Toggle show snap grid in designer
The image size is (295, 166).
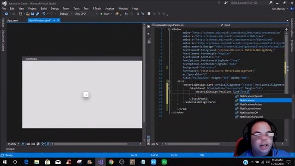point(28,144)
